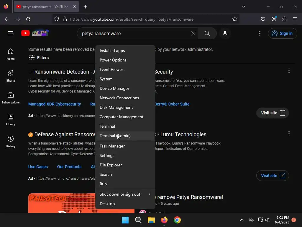Open Managed XDR Cybersecurity link
Image resolution: width=302 pixels, height=227 pixels.
click(55, 104)
